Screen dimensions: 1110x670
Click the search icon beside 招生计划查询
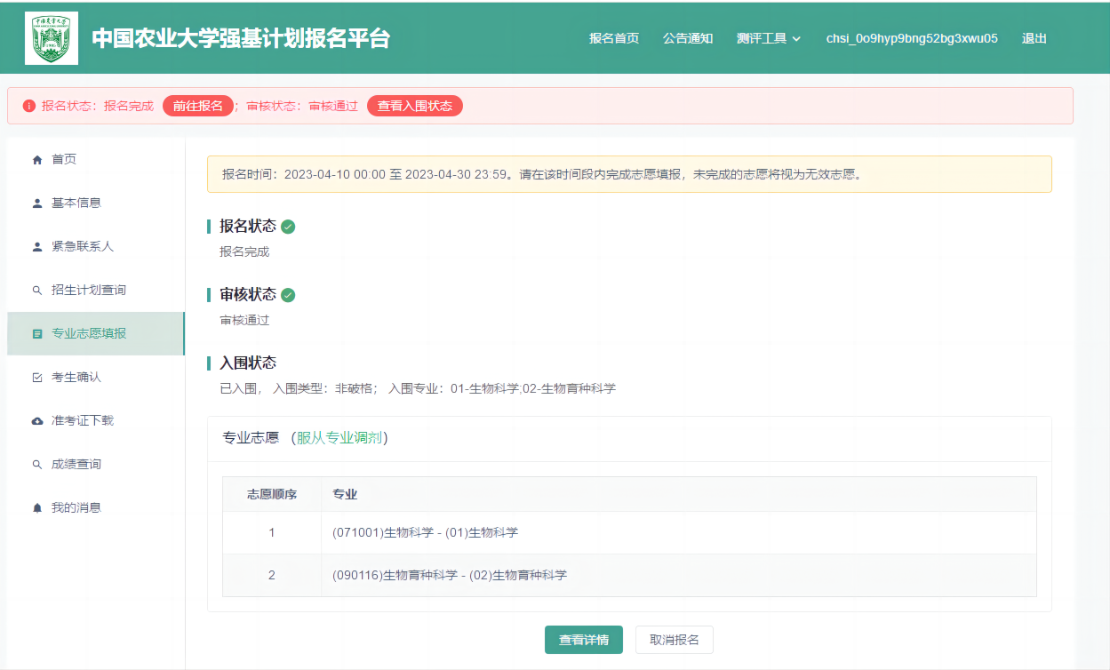[x=37, y=291]
